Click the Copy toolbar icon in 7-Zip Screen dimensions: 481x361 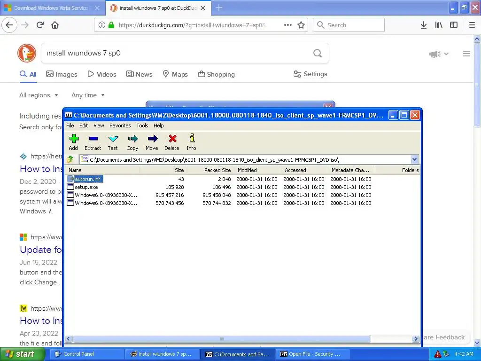[x=132, y=142]
